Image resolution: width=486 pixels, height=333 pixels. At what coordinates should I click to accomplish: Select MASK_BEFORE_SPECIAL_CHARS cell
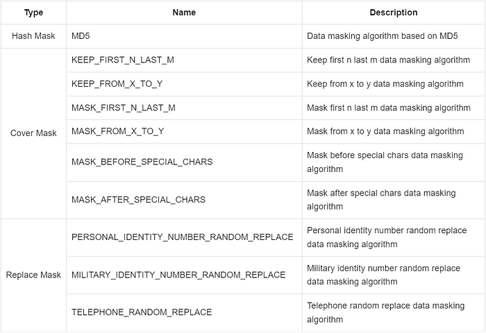click(x=142, y=162)
